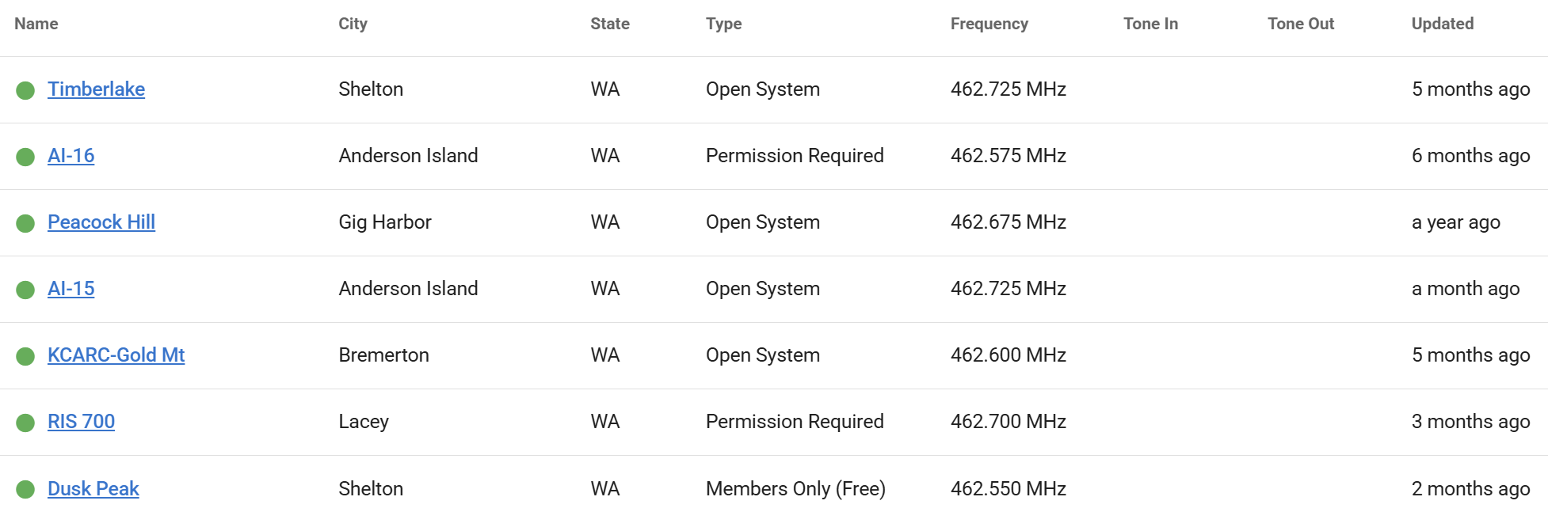
Task: Sort the list by the Updated column
Action: pyautogui.click(x=1442, y=24)
